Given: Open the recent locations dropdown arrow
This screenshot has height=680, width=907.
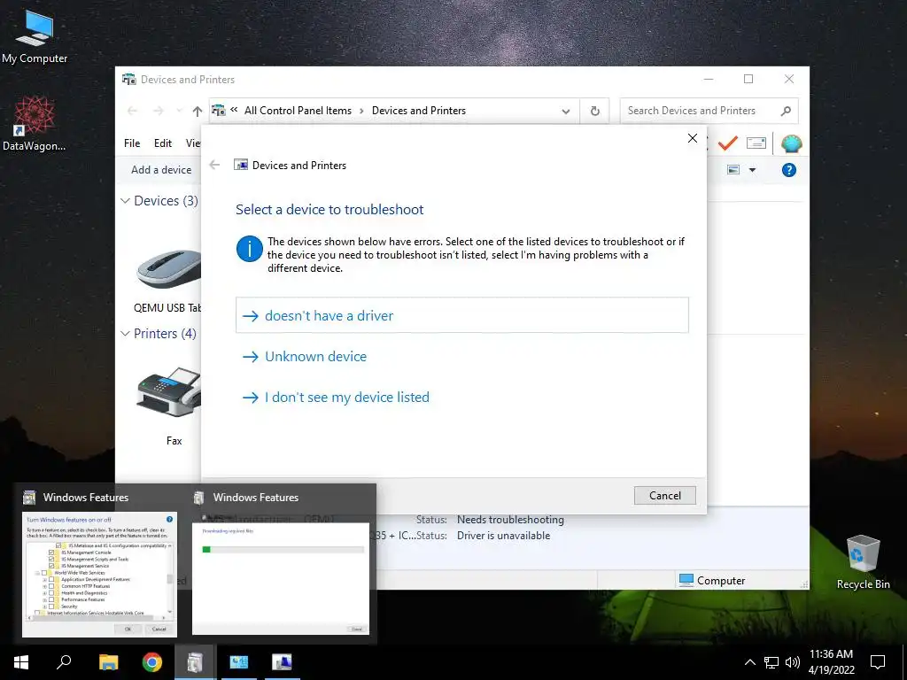Looking at the screenshot, I should click(179, 111).
